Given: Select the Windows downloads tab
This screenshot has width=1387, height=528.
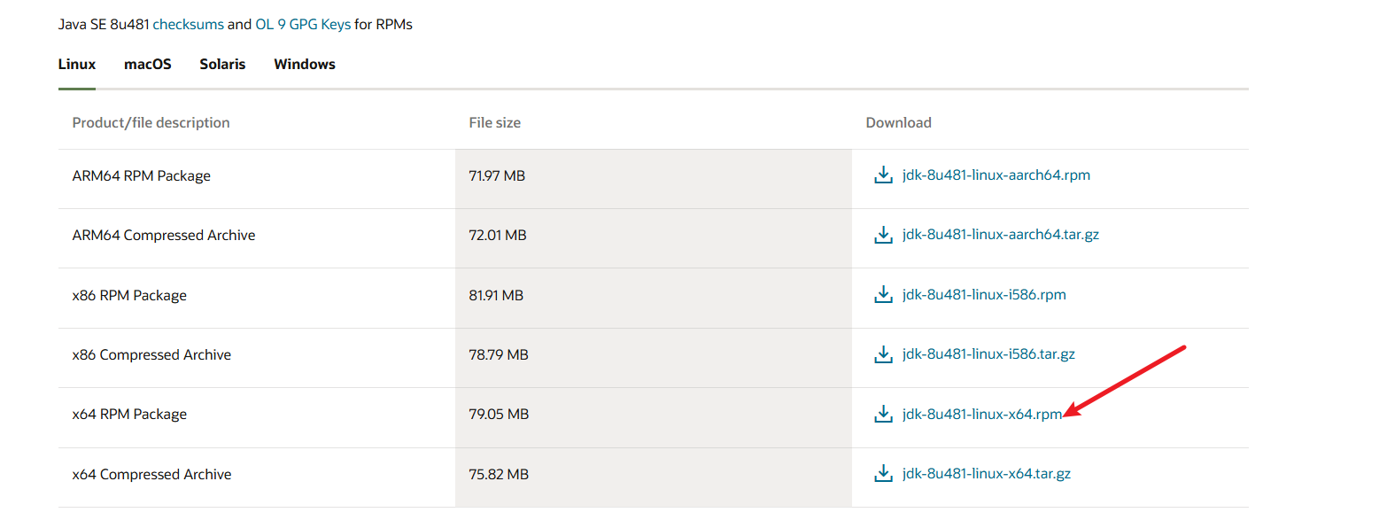Looking at the screenshot, I should (x=305, y=65).
